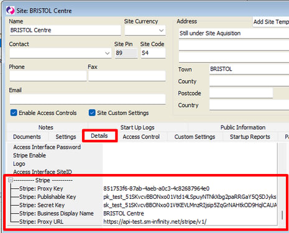Select the Logo row
Screen dimensions: 289x233
point(142,163)
